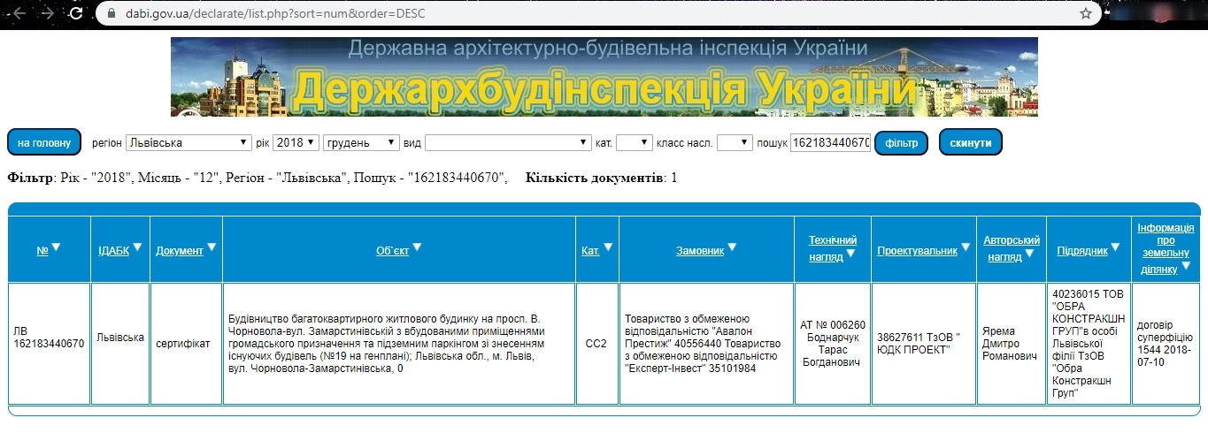Select the договір суперфіцію 1544 cell
1208x433 pixels.
pyautogui.click(x=1166, y=344)
